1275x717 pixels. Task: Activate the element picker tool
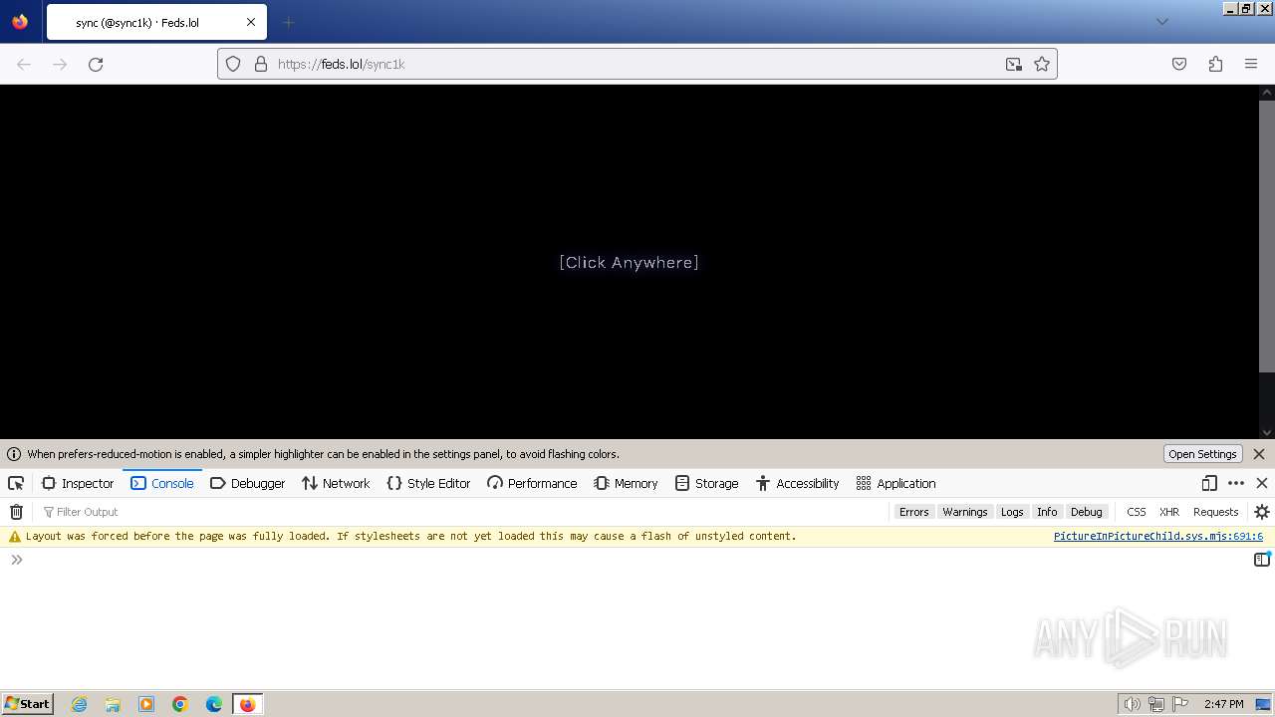16,483
